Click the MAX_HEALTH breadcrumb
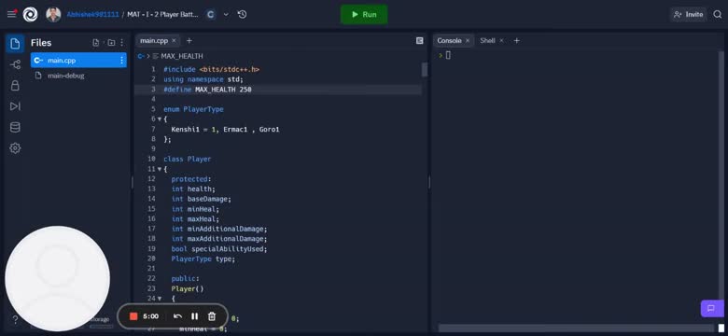Viewport: 728px width, 336px height. coord(182,56)
